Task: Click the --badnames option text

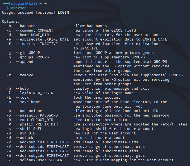Action: (x=27, y=26)
